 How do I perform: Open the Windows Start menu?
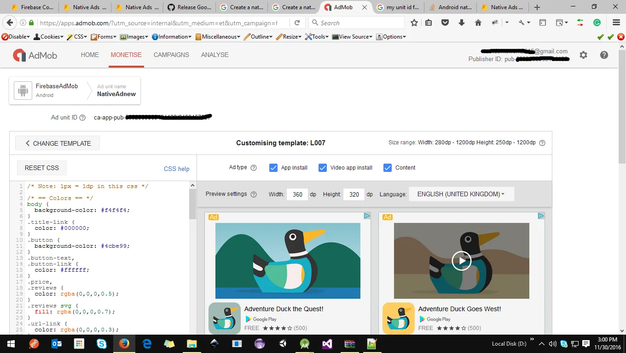click(11, 343)
